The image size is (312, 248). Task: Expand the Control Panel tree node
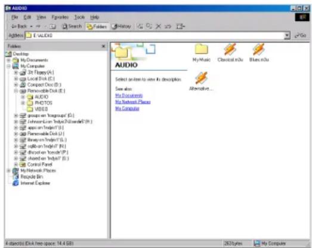pyautogui.click(x=16, y=164)
